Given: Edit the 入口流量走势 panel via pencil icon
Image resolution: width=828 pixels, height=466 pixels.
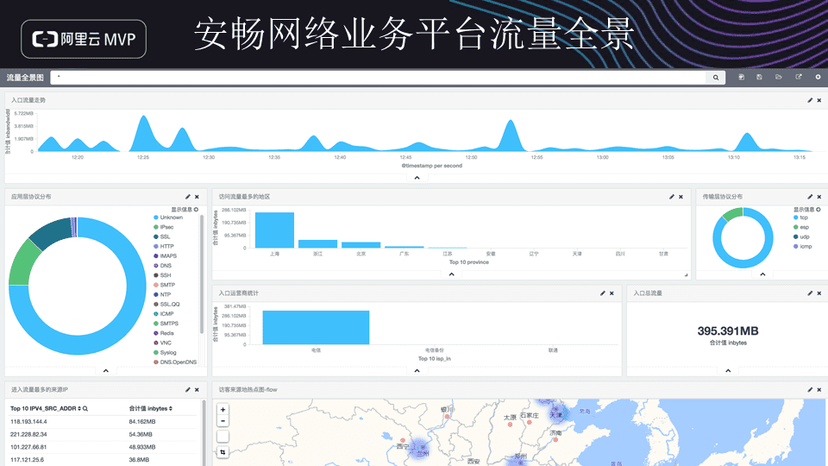Looking at the screenshot, I should tap(810, 100).
